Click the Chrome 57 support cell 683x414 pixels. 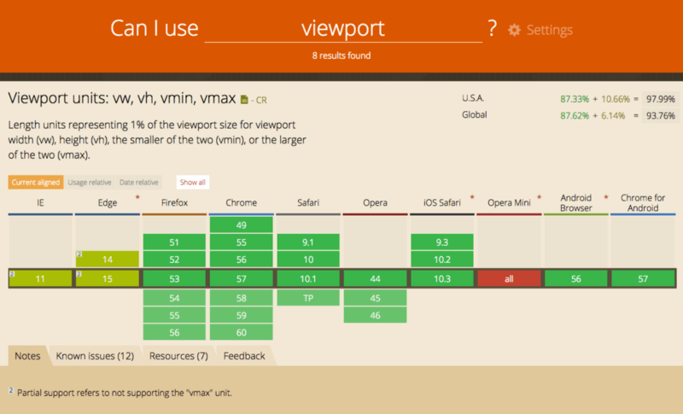pos(241,278)
